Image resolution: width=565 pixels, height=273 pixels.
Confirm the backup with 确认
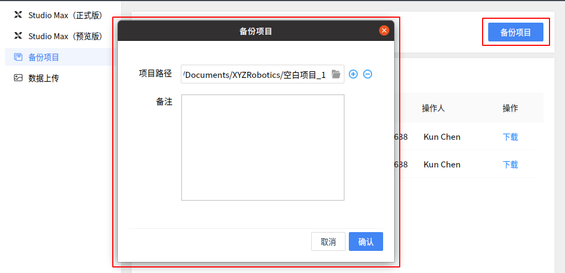click(366, 242)
